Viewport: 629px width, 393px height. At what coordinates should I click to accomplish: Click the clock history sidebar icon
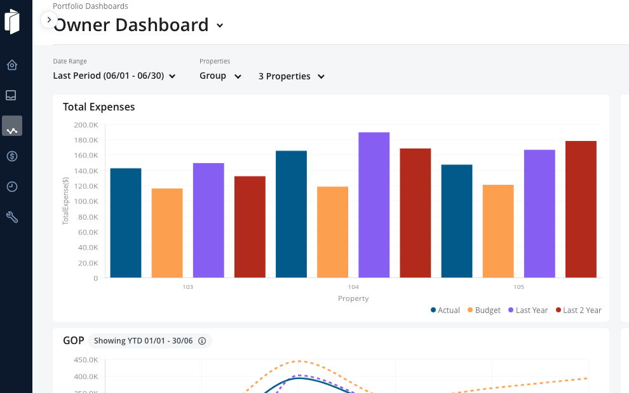pos(12,187)
